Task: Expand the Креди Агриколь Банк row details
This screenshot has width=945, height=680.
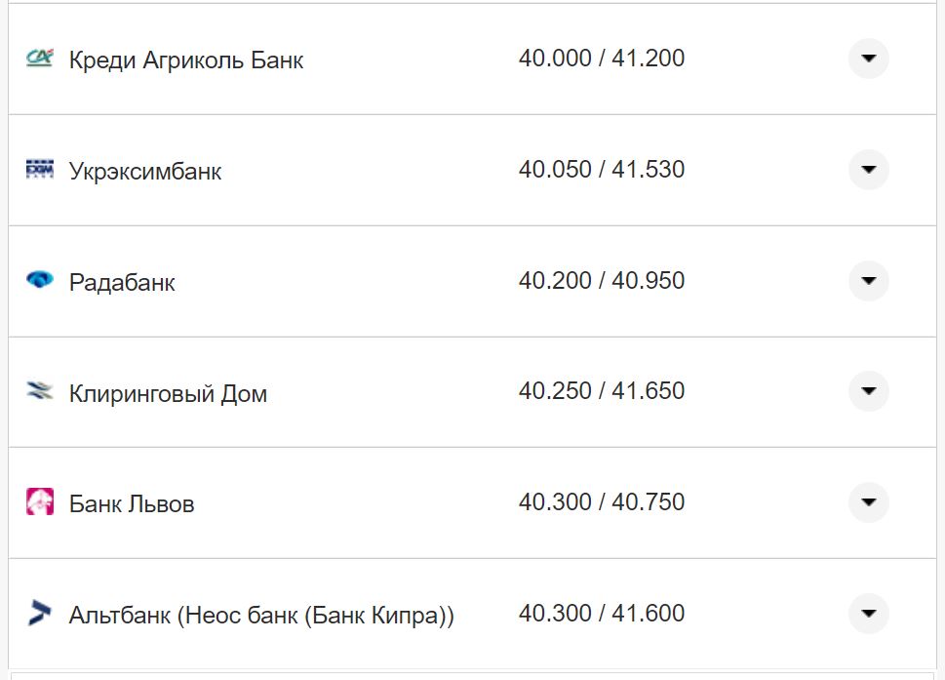Action: pos(868,59)
